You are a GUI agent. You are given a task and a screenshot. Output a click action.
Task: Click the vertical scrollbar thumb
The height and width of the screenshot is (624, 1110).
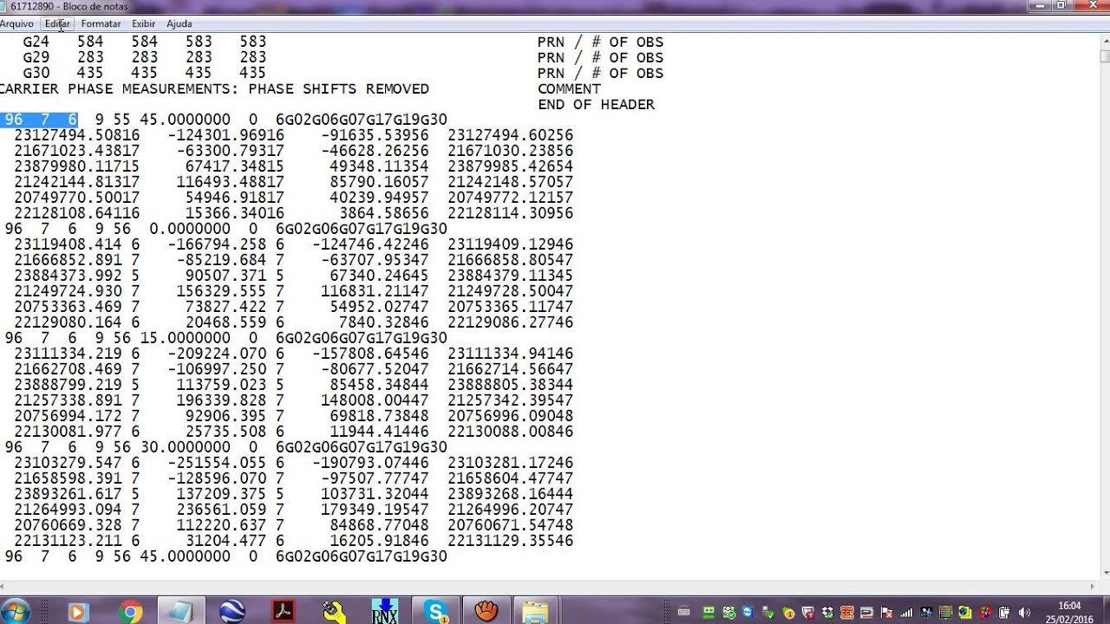[1104, 56]
